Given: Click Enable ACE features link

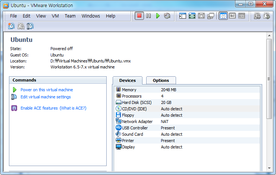Looking at the screenshot, I should click(39, 108).
